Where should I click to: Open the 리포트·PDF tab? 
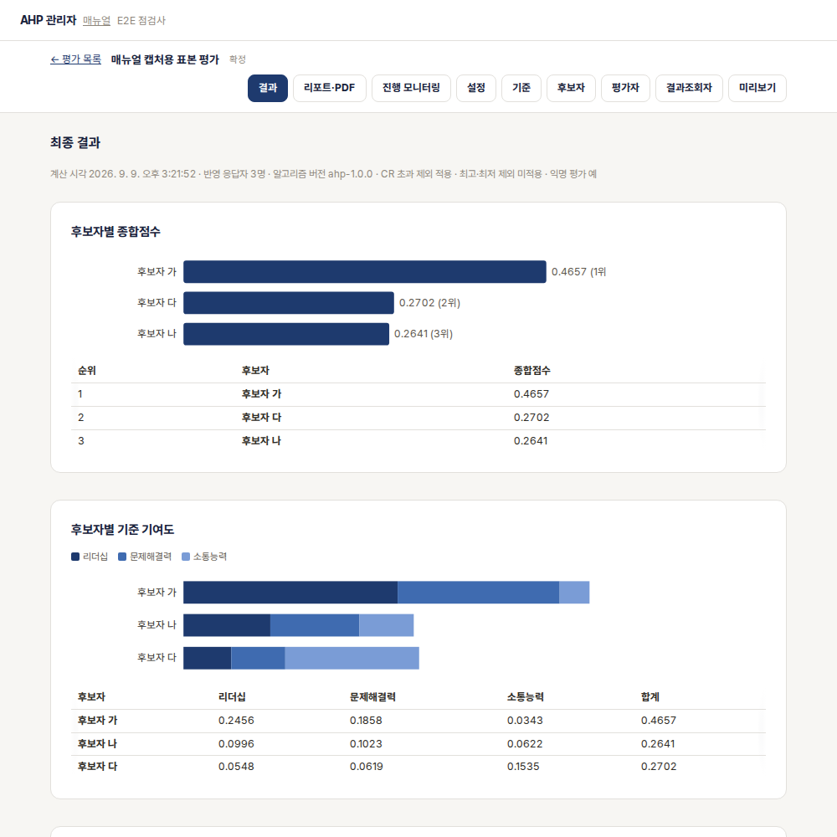click(329, 88)
